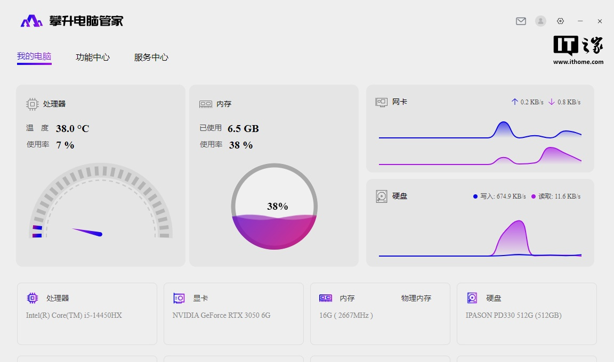The image size is (614, 362).
Task: Select the 我的电脑 tab
Action: pos(34,56)
